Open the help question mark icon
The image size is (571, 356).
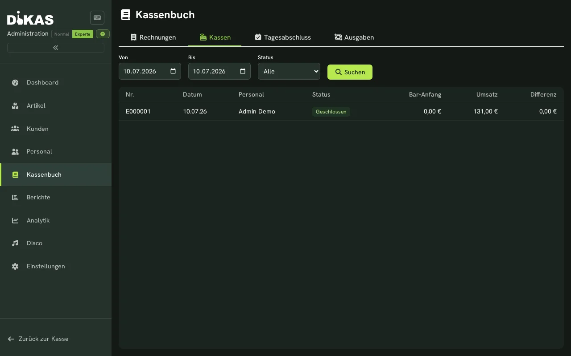(x=103, y=34)
